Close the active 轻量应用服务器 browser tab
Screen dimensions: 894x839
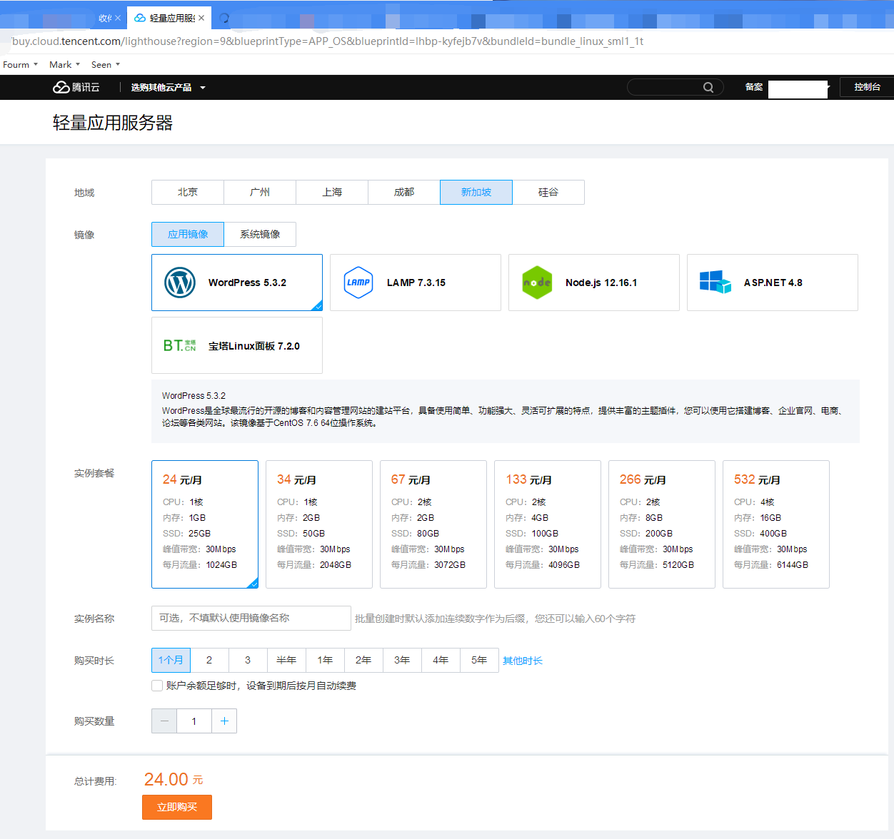click(201, 18)
